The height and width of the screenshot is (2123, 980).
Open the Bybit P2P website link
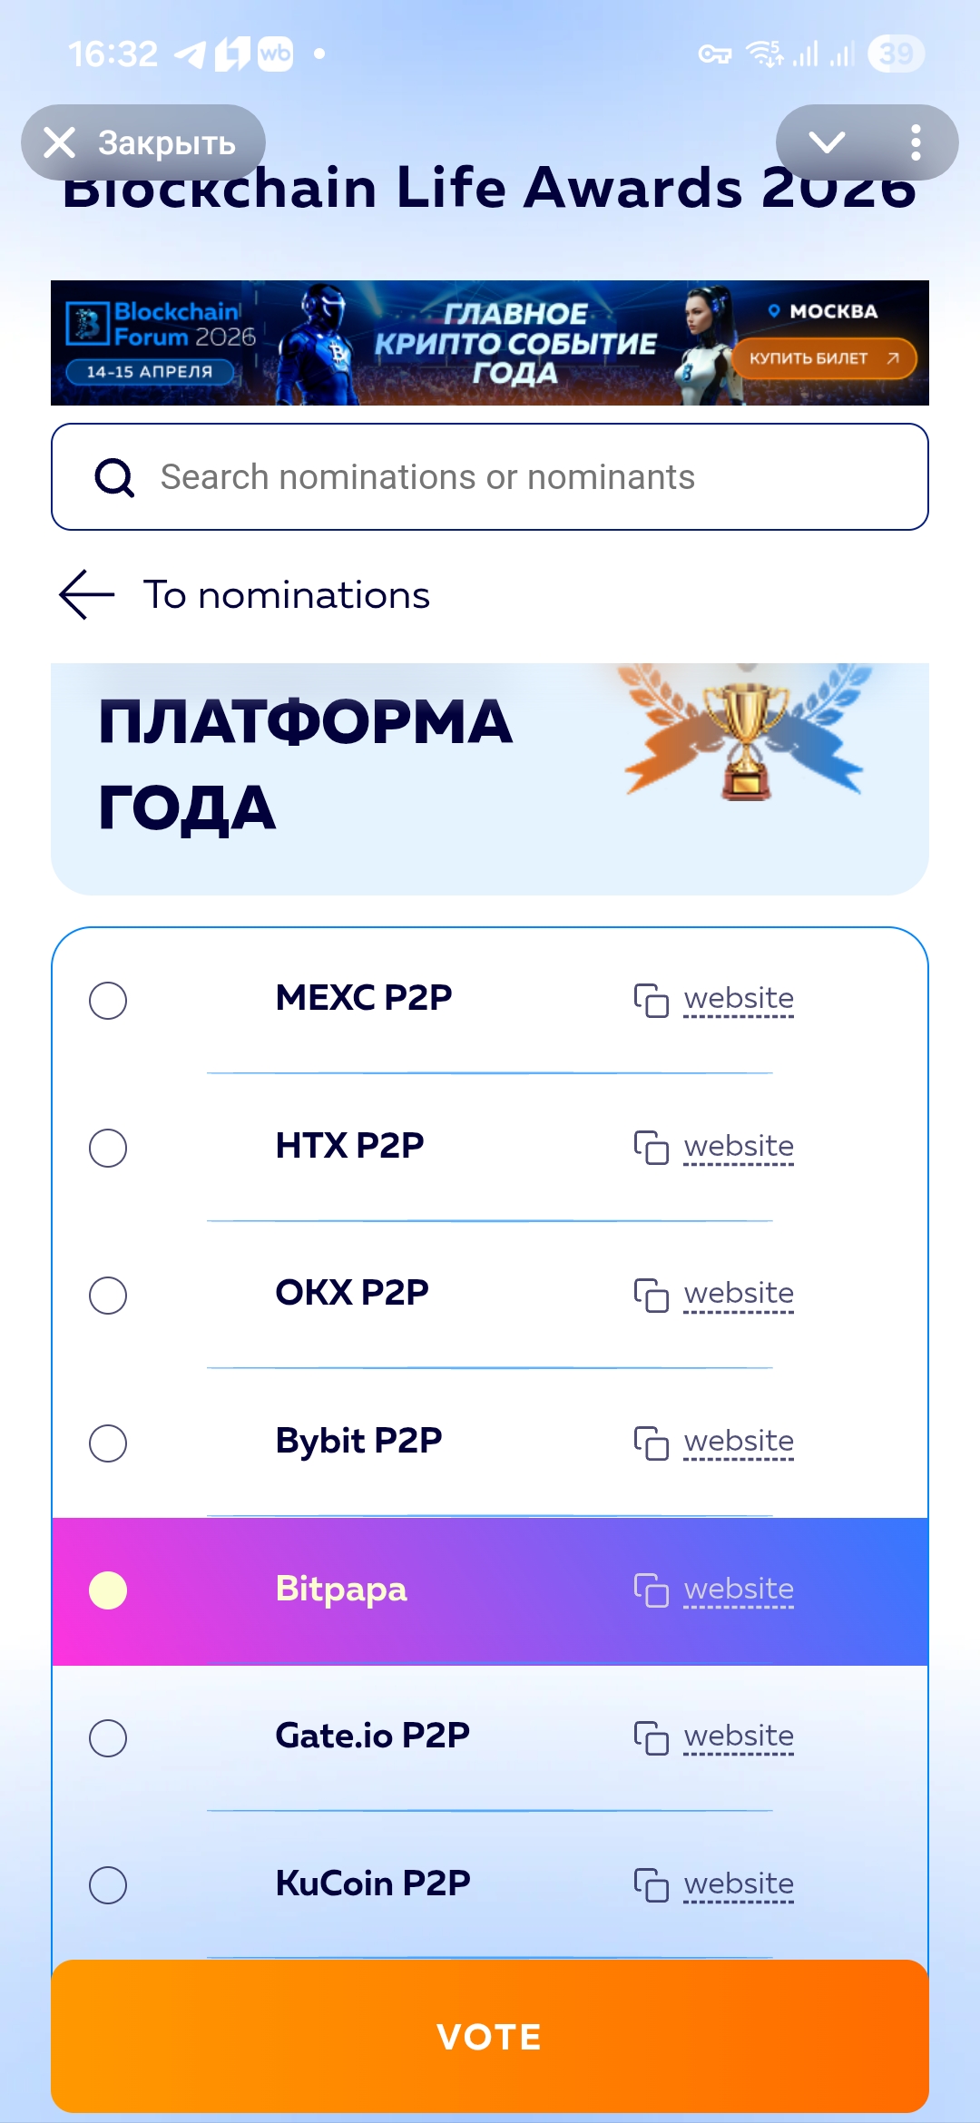739,1442
